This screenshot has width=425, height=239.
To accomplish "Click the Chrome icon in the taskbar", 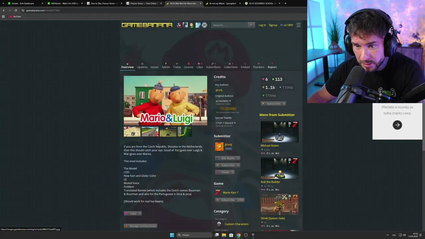I will (x=238, y=235).
